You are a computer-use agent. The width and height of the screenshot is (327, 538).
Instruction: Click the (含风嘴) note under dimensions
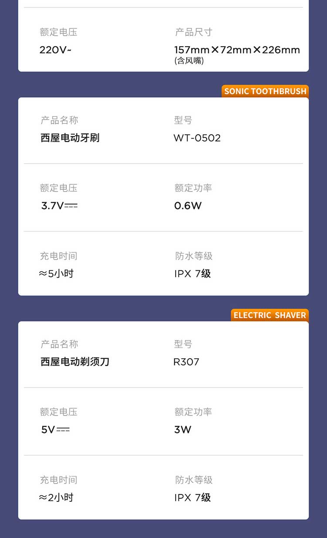189,61
